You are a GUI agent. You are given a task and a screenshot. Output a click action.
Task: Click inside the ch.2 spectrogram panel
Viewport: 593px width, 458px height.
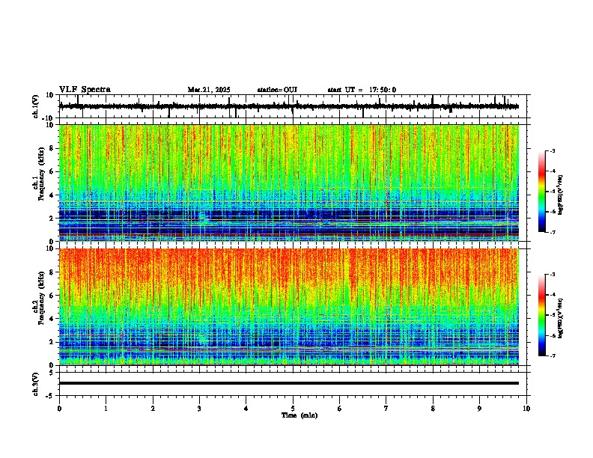click(289, 307)
